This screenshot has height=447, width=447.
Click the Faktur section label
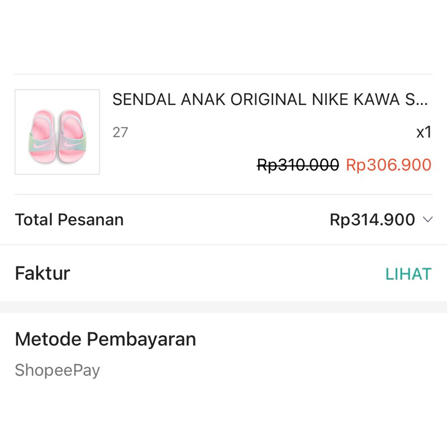[42, 273]
